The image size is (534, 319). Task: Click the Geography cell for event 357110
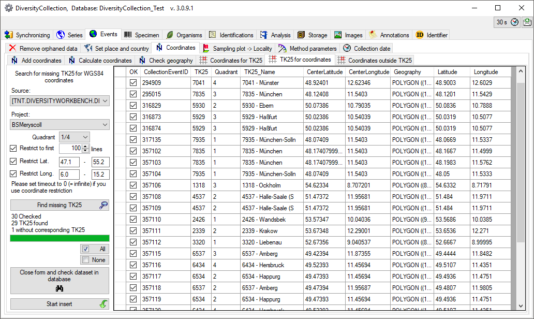(x=412, y=220)
